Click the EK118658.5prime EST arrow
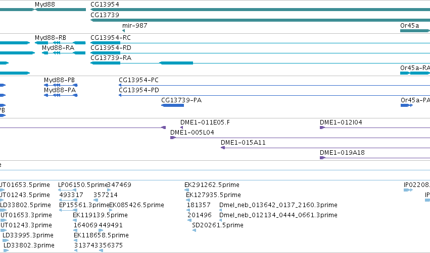Screen dimensions: 430x253 click(x=75, y=240)
